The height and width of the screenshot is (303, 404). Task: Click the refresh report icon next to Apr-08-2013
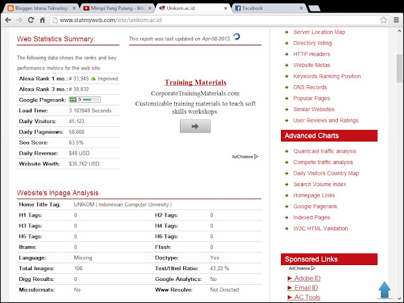[237, 37]
